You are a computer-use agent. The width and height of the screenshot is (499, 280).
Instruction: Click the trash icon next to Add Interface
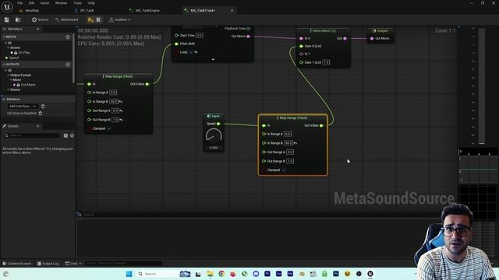click(x=43, y=106)
